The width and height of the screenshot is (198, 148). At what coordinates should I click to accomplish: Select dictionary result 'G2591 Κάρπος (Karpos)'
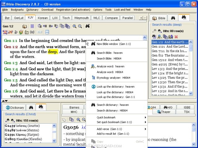click(x=28, y=134)
